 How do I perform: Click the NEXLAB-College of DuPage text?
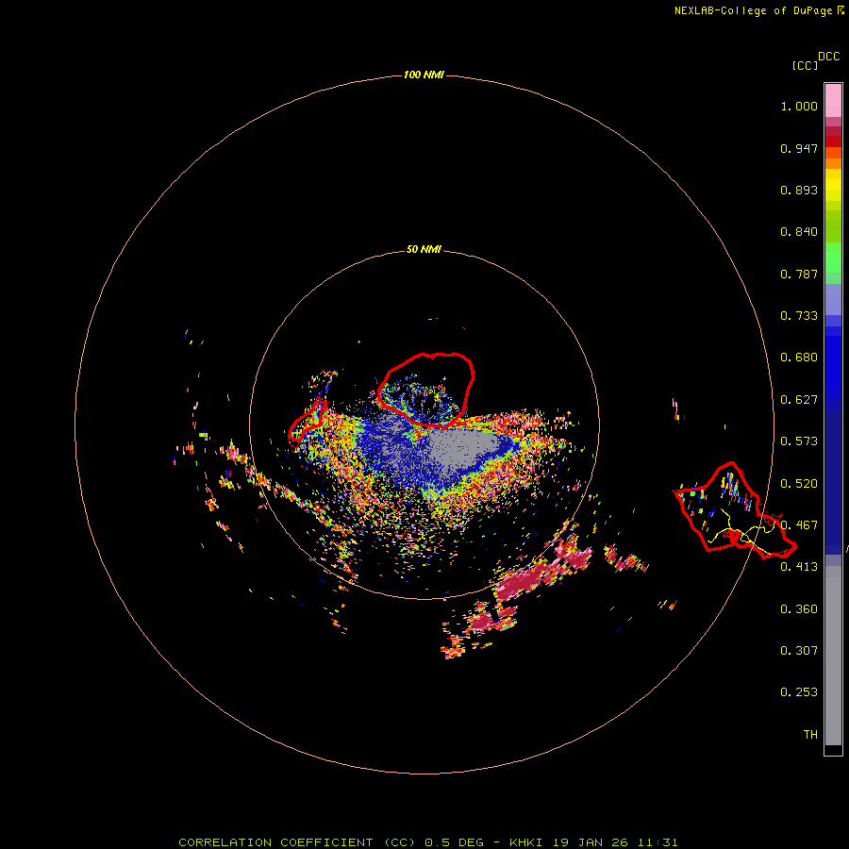(x=753, y=10)
